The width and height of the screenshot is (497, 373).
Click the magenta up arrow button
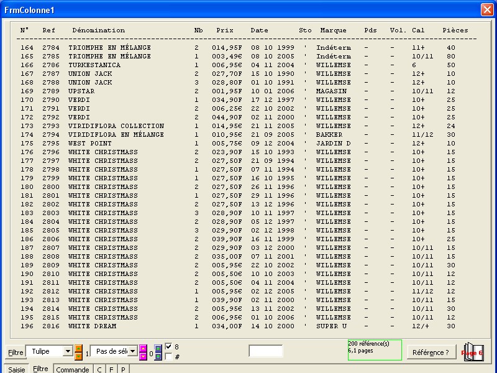tap(143, 348)
